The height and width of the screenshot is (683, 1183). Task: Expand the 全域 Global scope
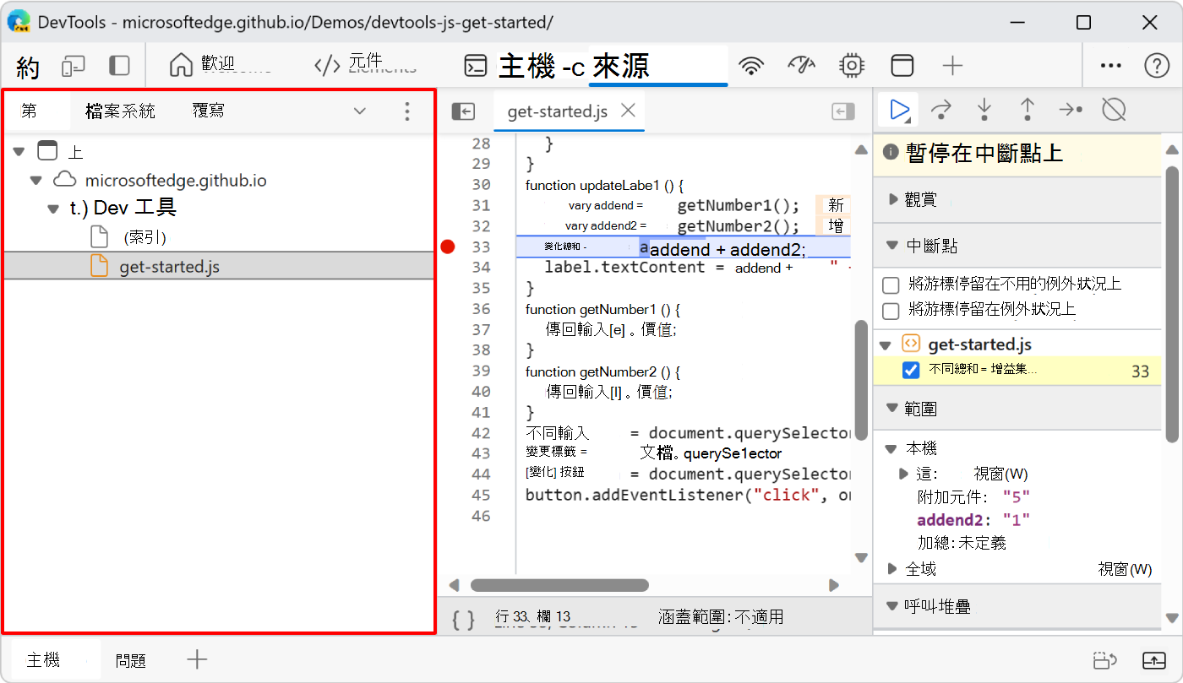click(892, 569)
